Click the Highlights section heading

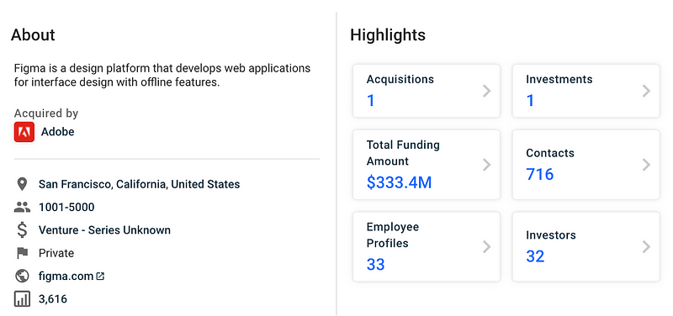point(388,34)
